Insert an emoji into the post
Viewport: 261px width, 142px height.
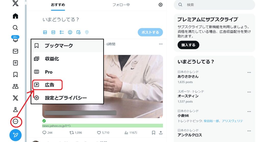(70, 32)
